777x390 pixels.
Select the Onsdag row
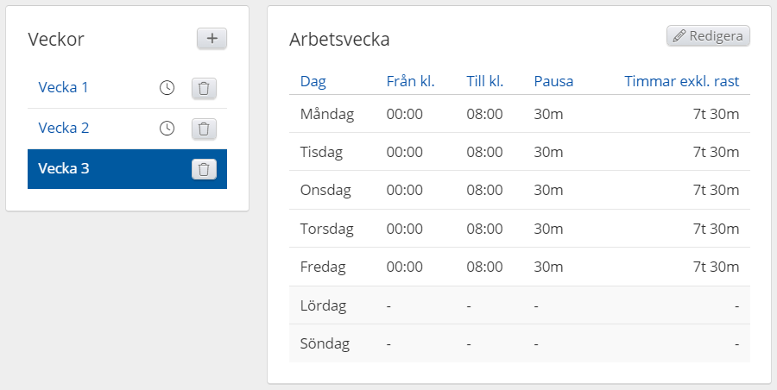point(519,190)
